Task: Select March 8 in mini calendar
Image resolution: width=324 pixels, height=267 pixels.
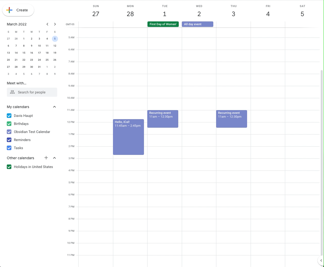Action: pyautogui.click(x=24, y=46)
